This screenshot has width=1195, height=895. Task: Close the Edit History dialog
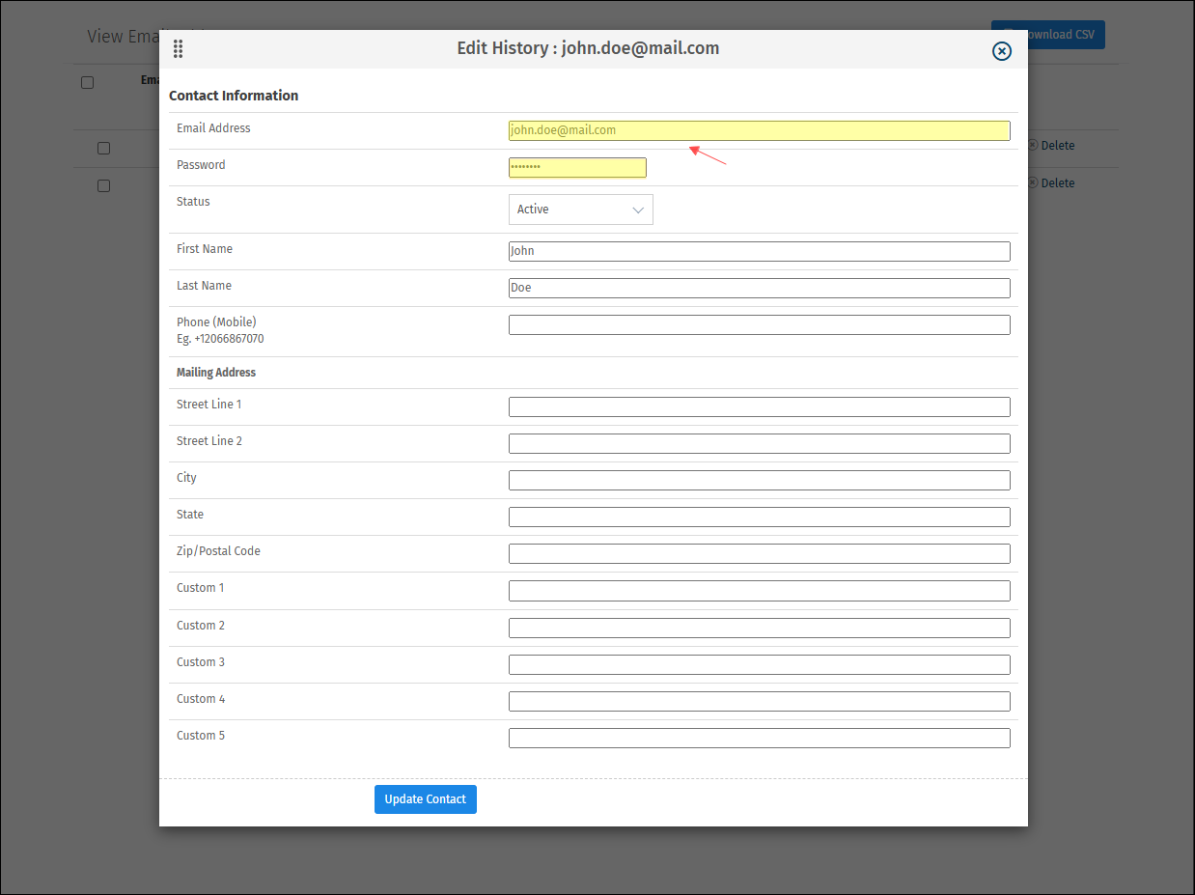[x=1001, y=51]
